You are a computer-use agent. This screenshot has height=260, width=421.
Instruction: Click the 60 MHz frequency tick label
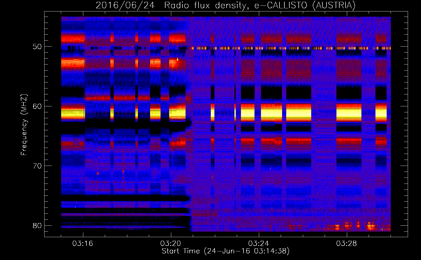(x=37, y=106)
